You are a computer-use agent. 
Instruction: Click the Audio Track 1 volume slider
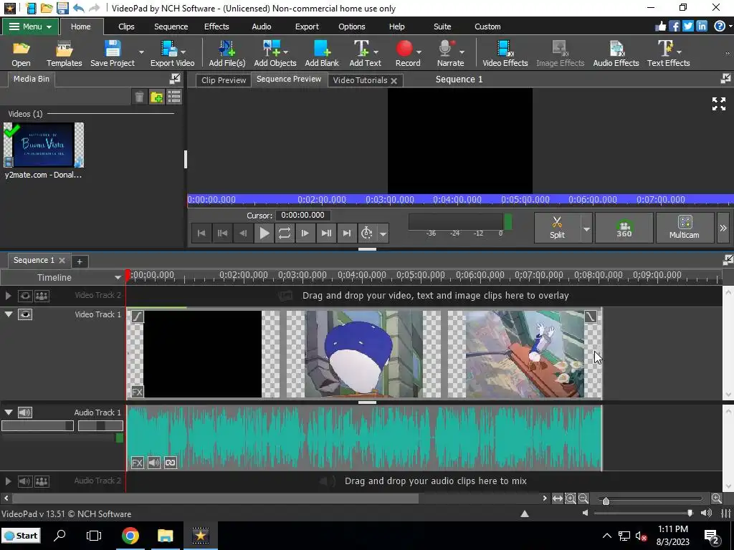point(37,425)
